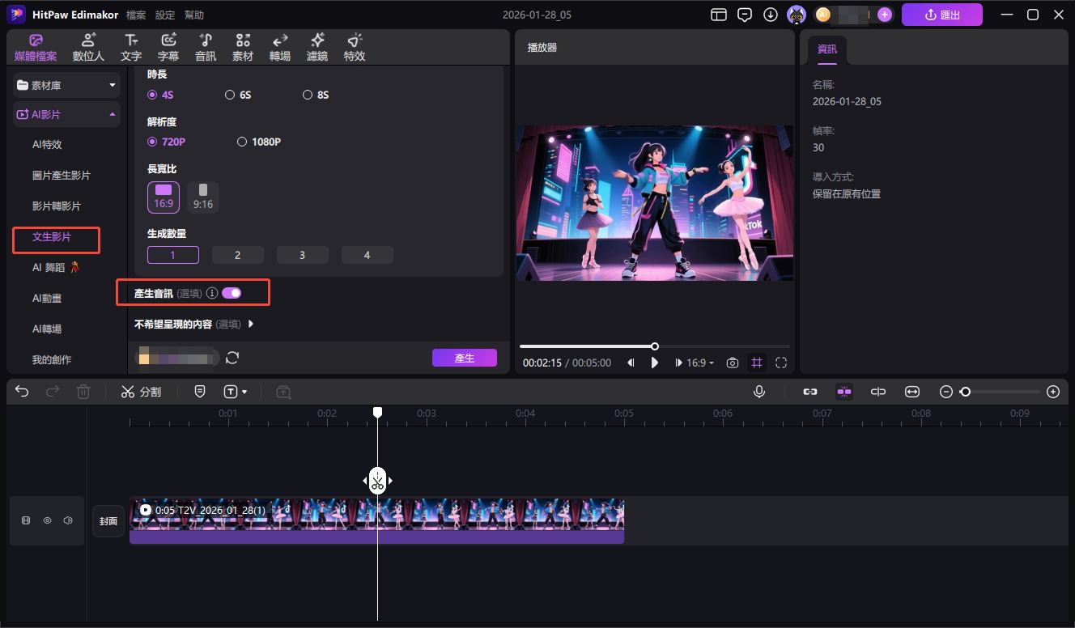
Task: Toggle track visibility eye icon
Action: click(47, 521)
